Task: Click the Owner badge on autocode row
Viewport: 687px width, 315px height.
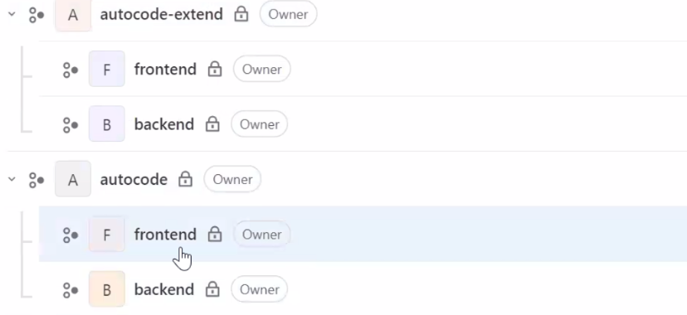Action: [232, 179]
